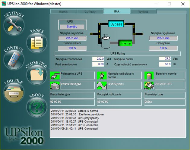
Task: Click the Początek odliczania 00:00:00 value
Action: pyautogui.click(x=119, y=102)
